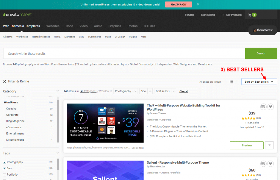
Task: Open The7 Multi-Purpose theme title
Action: 183,107
